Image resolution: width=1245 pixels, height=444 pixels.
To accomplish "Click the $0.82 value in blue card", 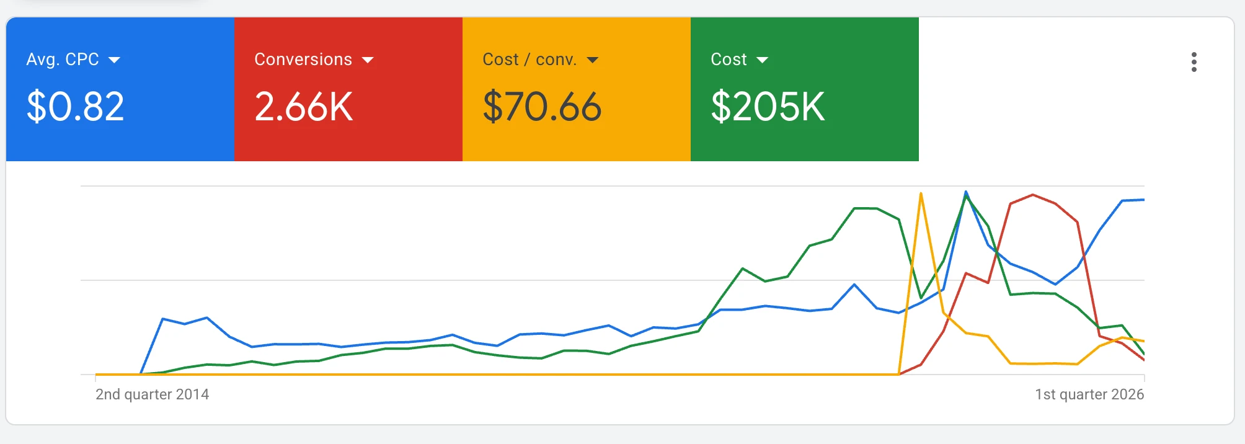I will coord(75,106).
